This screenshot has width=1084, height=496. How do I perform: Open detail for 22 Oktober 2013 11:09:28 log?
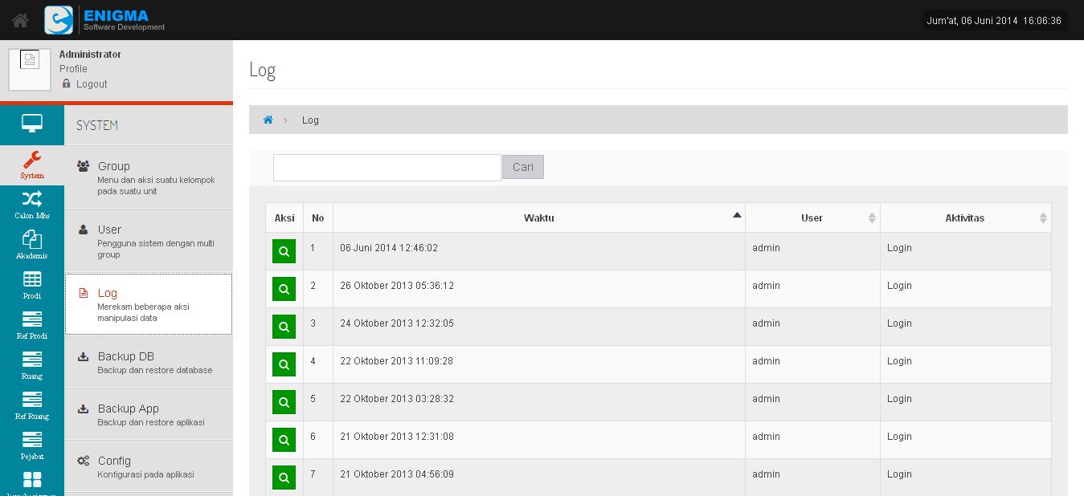(x=284, y=364)
